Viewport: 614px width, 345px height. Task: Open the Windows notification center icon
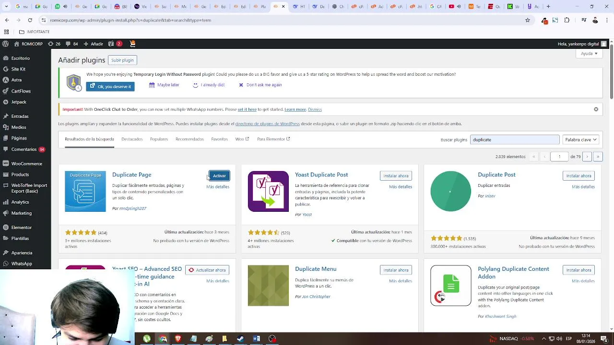pyautogui.click(x=604, y=339)
